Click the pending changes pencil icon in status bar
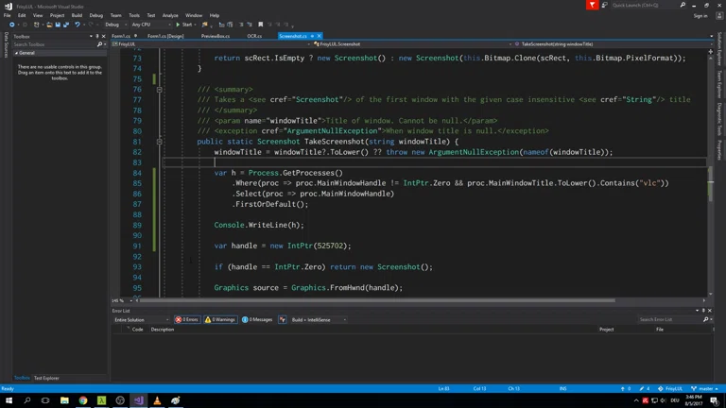The height and width of the screenshot is (408, 726). click(645, 388)
